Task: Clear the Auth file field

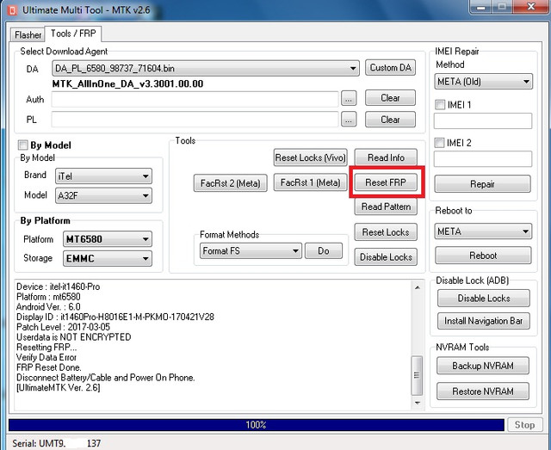Action: click(x=390, y=98)
